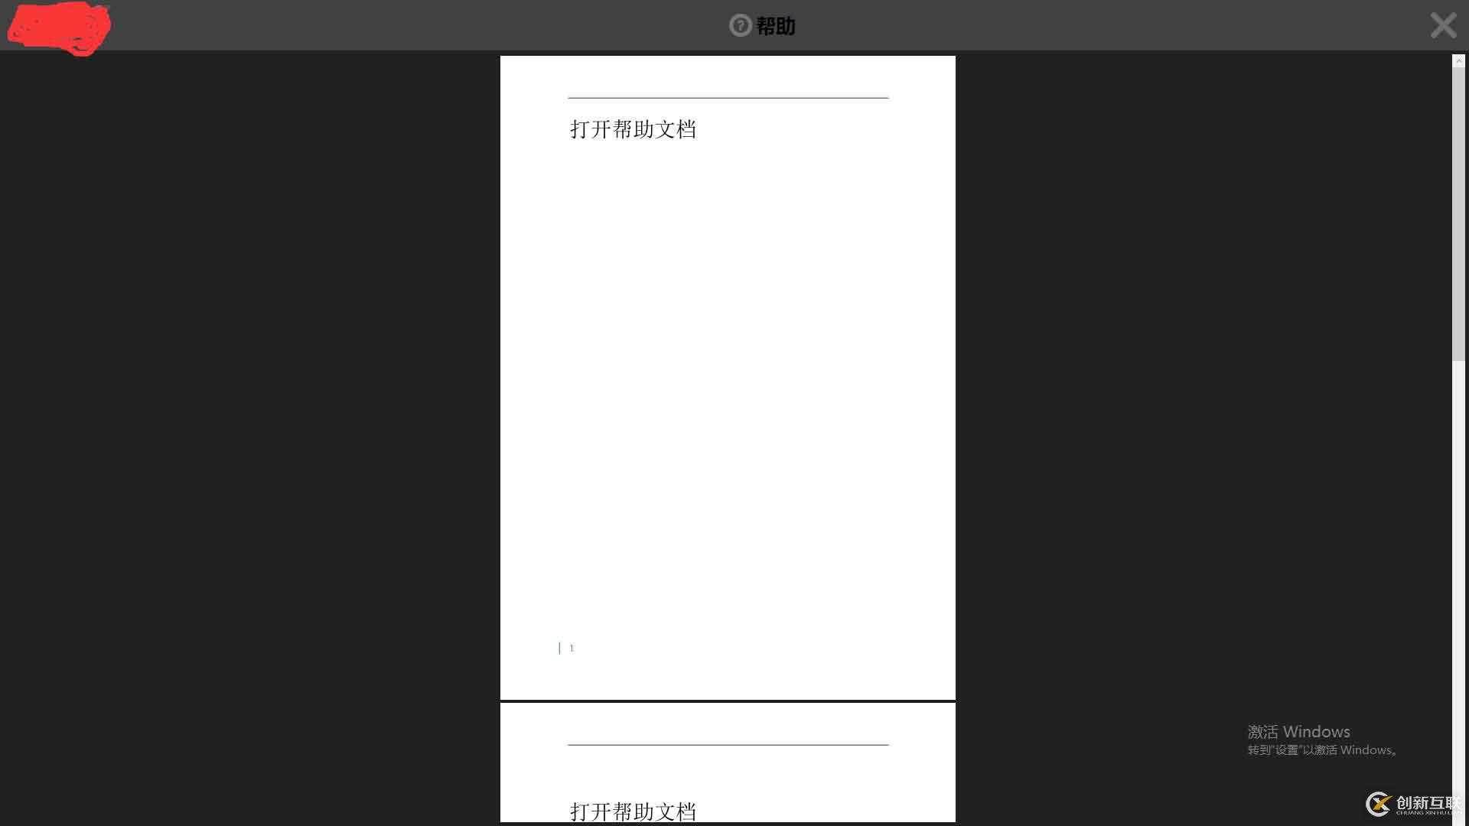Viewport: 1469px width, 826px height.
Task: Click 打开帮助文档 link on second page
Action: click(631, 811)
